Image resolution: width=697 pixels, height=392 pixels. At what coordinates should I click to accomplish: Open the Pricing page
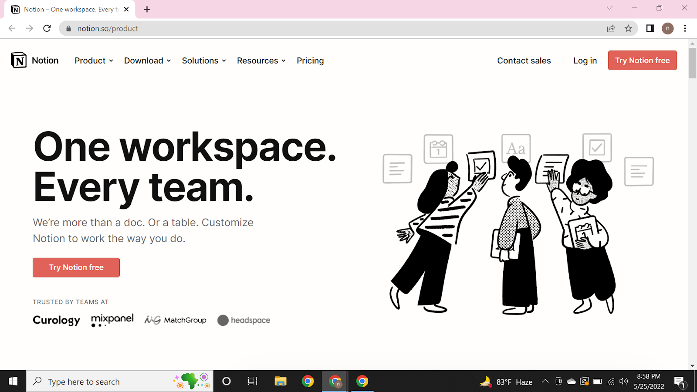pyautogui.click(x=310, y=61)
